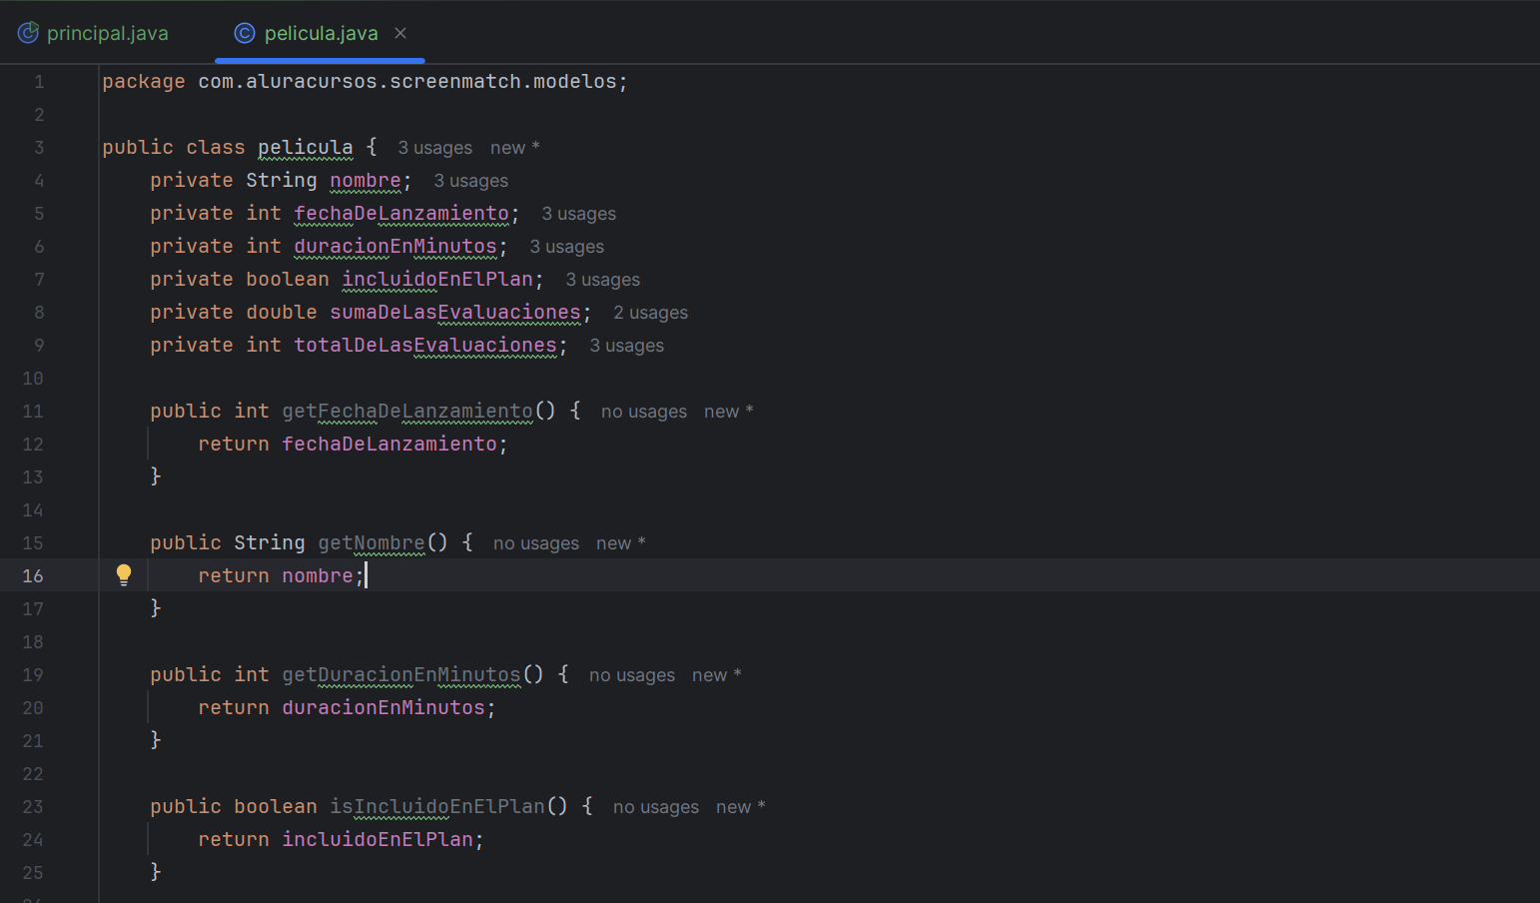Click 'no usages' hint for getDuracionEnMinutos

[x=632, y=675]
